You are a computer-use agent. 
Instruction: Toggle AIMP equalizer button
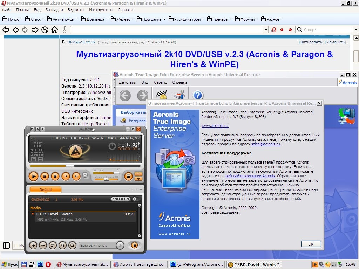[x=138, y=174]
